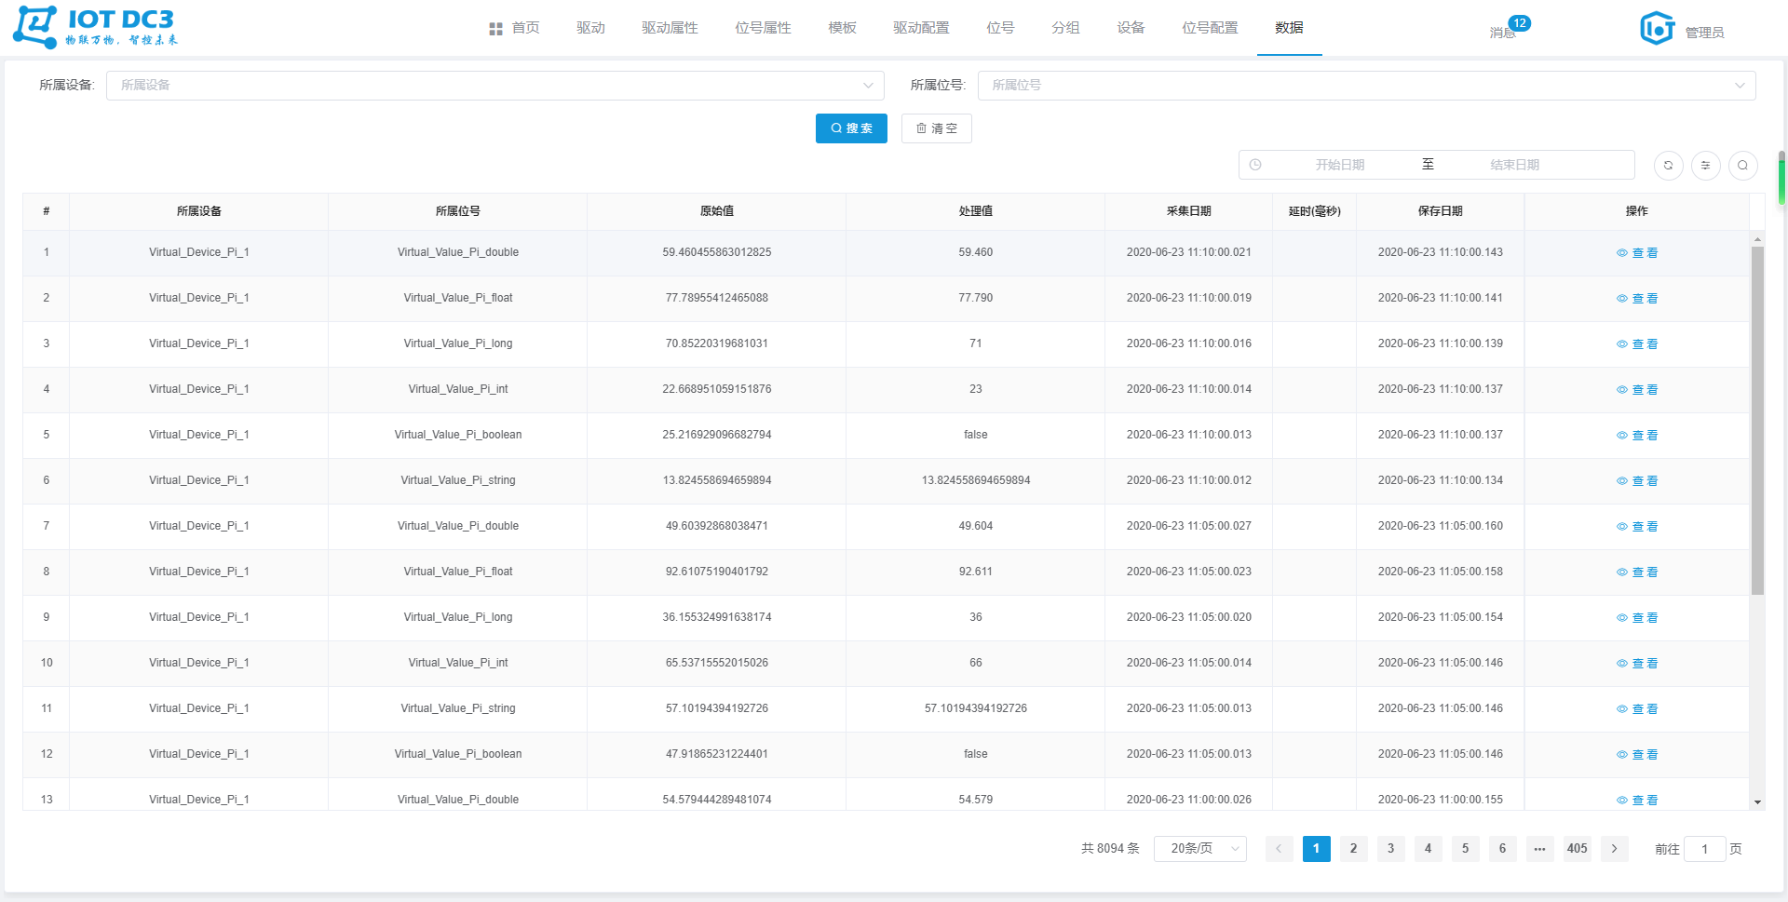View details of row 11 via 查看
The width and height of the screenshot is (1788, 902).
[1636, 709]
